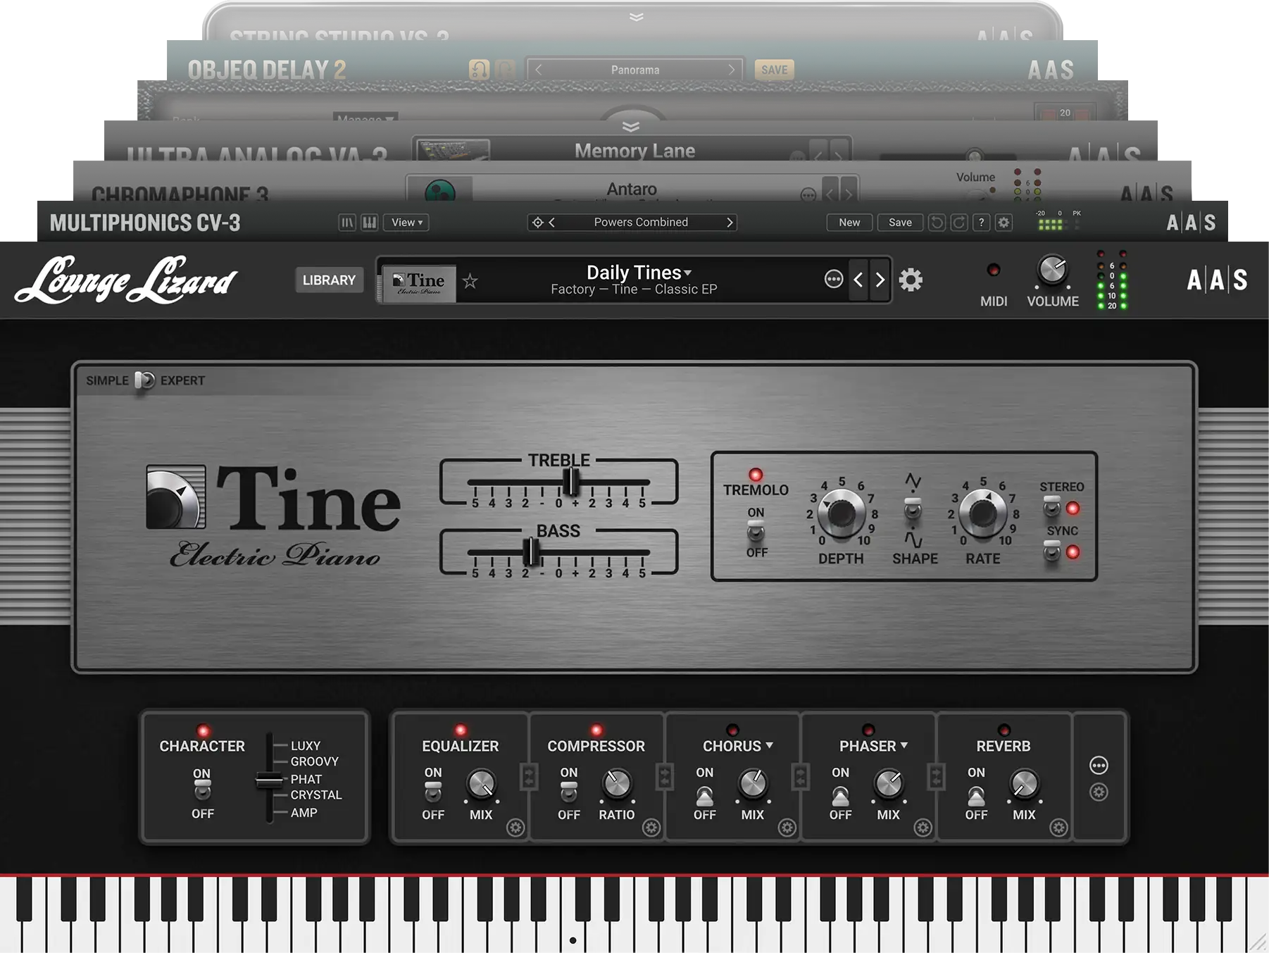Open preset options via the ellipsis icon
This screenshot has width=1269, height=953.
(x=833, y=279)
